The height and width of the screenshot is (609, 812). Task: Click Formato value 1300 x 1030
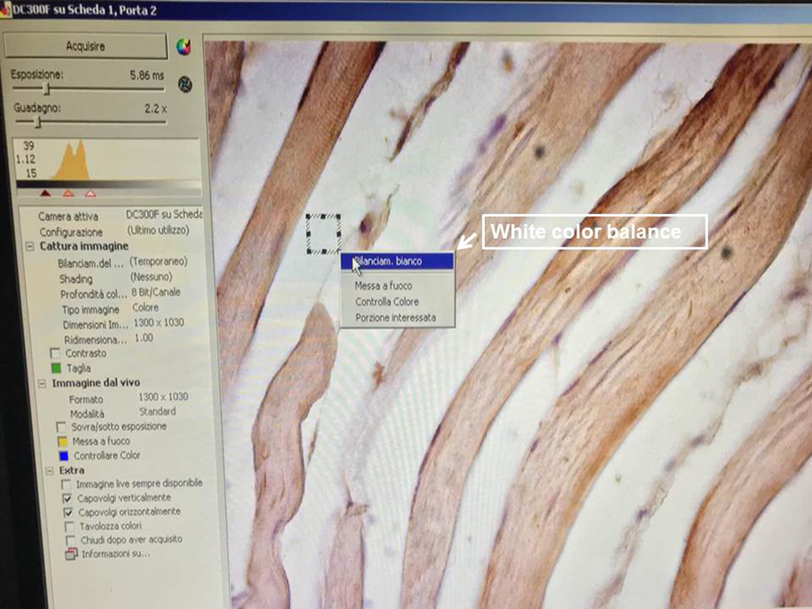(x=163, y=397)
